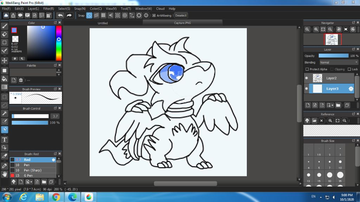This screenshot has height=202, width=360.
Task: Select the Text tool
Action: pos(4,139)
